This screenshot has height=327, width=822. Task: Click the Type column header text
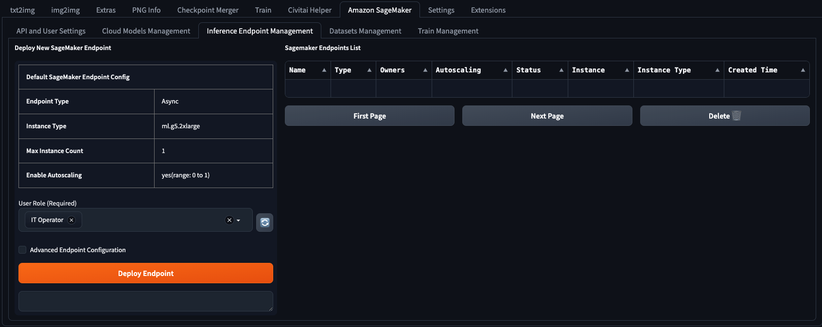[343, 70]
